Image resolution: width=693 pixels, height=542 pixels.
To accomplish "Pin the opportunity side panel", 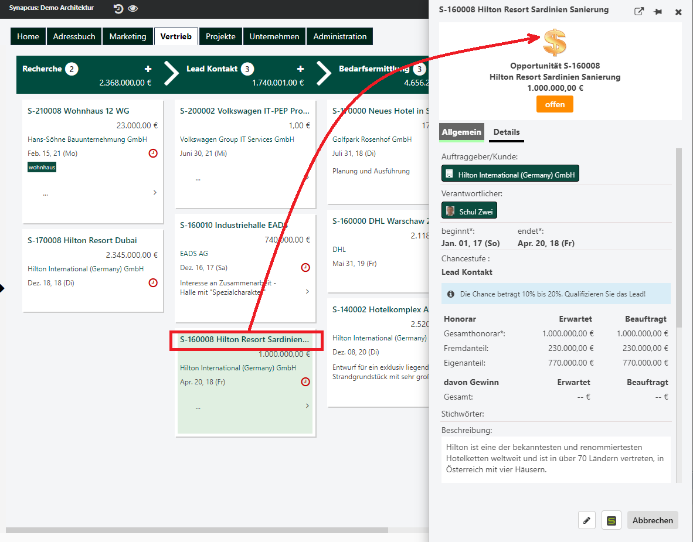I will [658, 11].
